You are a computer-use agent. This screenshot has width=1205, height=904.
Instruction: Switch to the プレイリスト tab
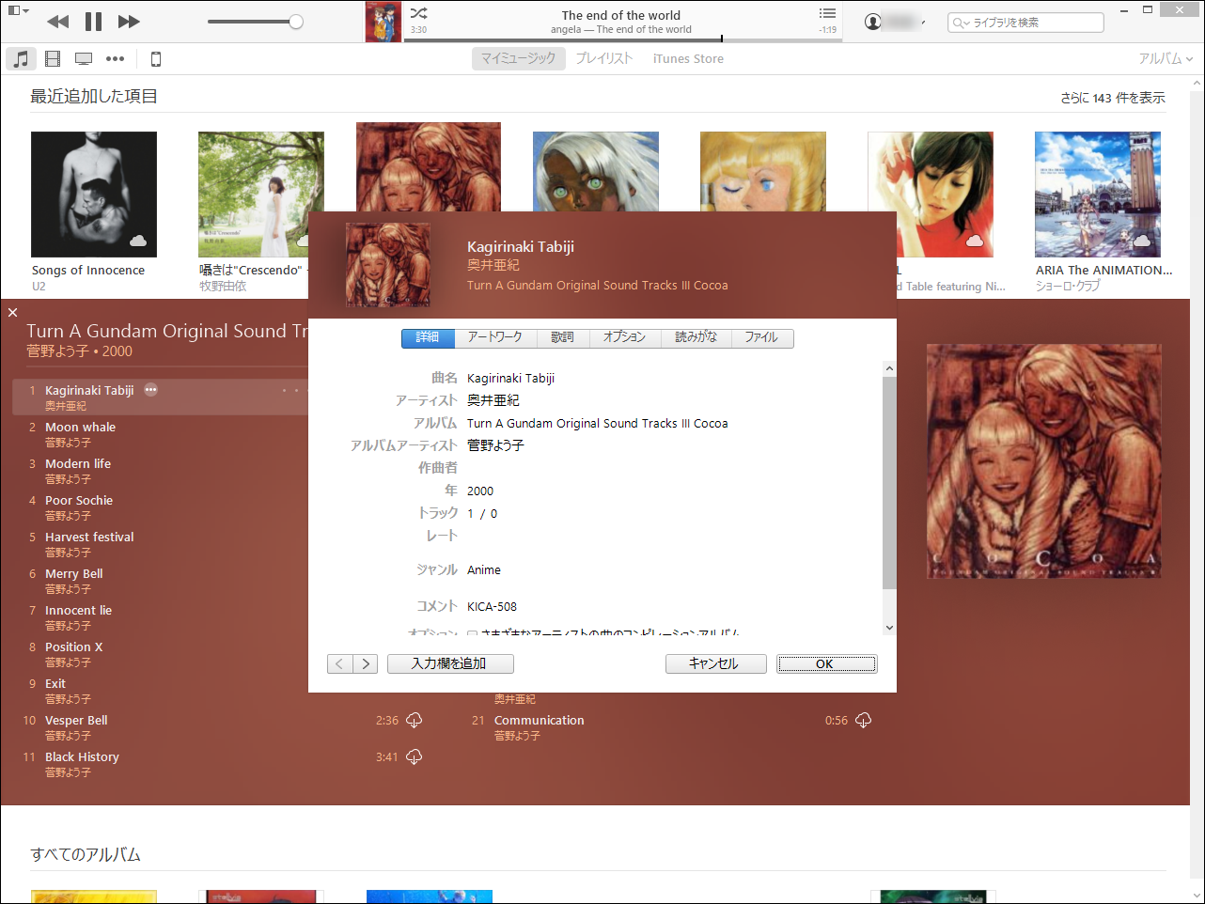(x=604, y=57)
